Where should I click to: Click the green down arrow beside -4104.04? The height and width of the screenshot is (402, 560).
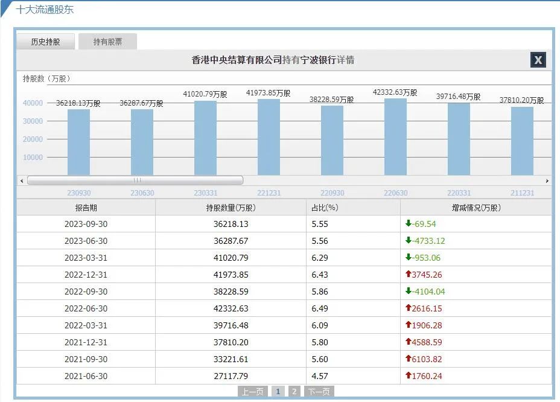tap(409, 291)
